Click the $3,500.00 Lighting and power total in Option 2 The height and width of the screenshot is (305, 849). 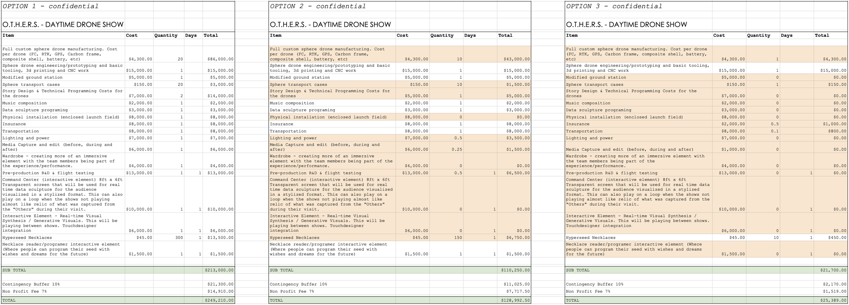point(518,138)
